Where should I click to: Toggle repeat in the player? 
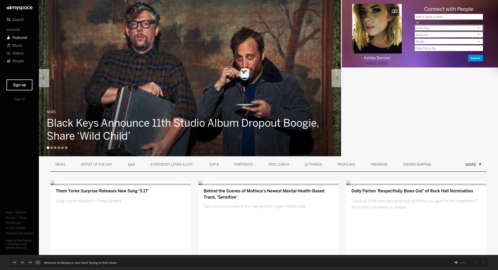coord(483,262)
